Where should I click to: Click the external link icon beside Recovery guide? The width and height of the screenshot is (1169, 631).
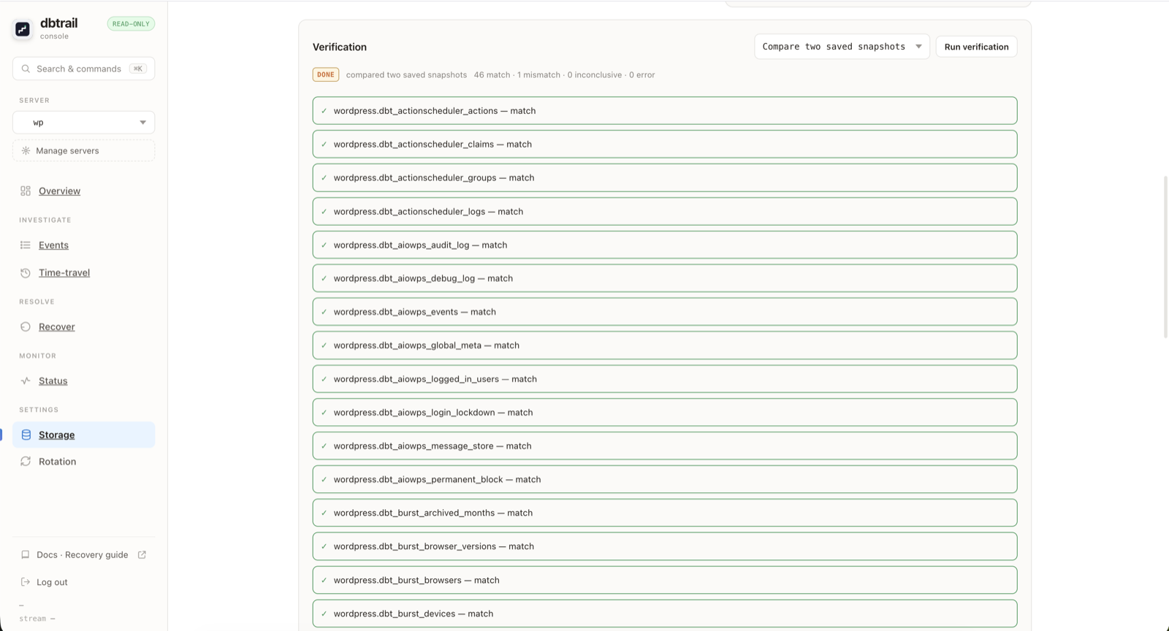(142, 555)
